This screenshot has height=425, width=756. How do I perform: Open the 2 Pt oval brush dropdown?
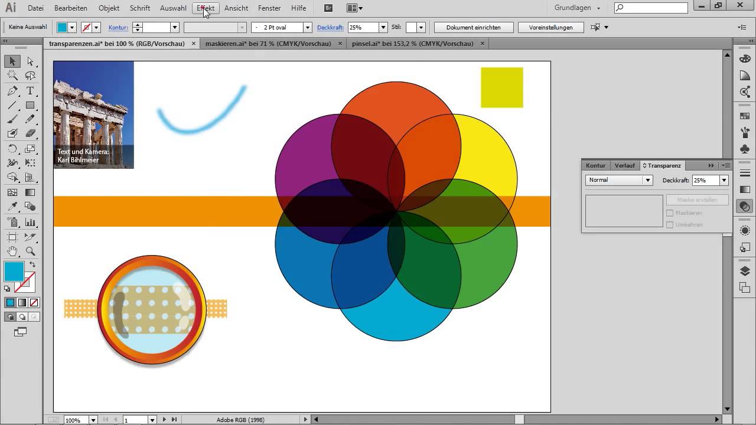[308, 27]
